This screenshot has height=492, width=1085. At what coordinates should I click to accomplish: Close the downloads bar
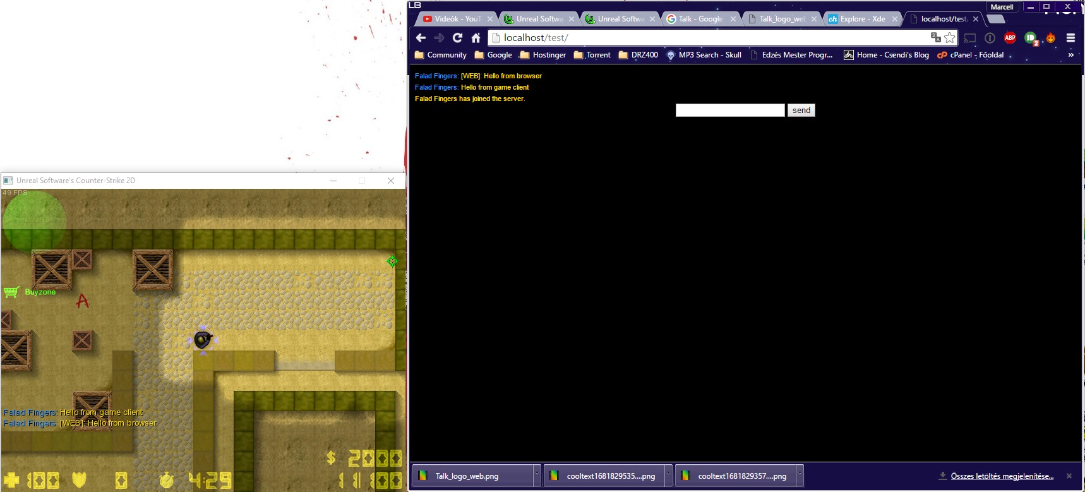[x=1069, y=476]
